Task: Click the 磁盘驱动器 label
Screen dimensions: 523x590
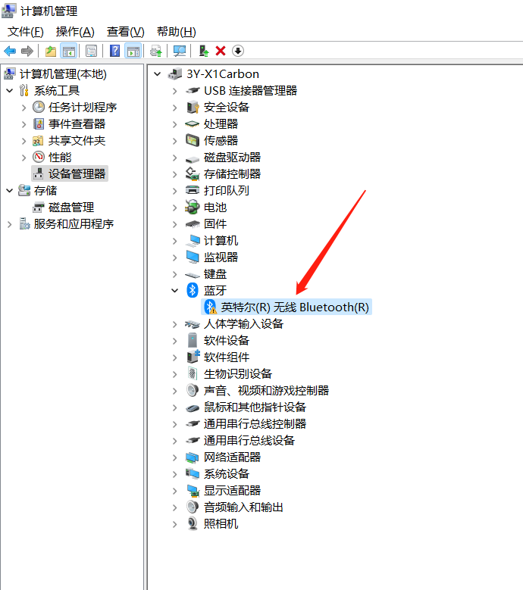Action: pos(233,158)
